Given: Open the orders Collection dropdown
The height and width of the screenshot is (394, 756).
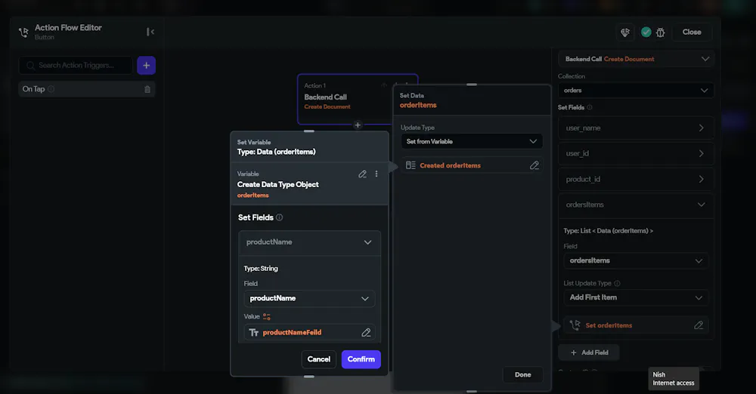Looking at the screenshot, I should [636, 90].
